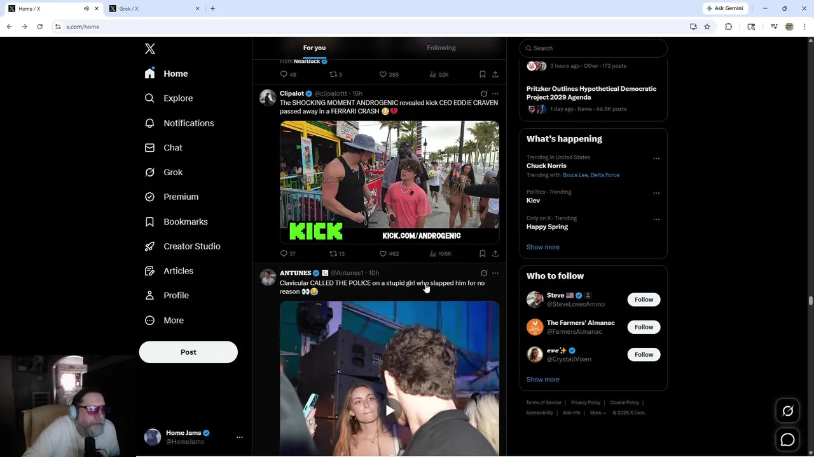Open Creator Studio

pyautogui.click(x=182, y=246)
